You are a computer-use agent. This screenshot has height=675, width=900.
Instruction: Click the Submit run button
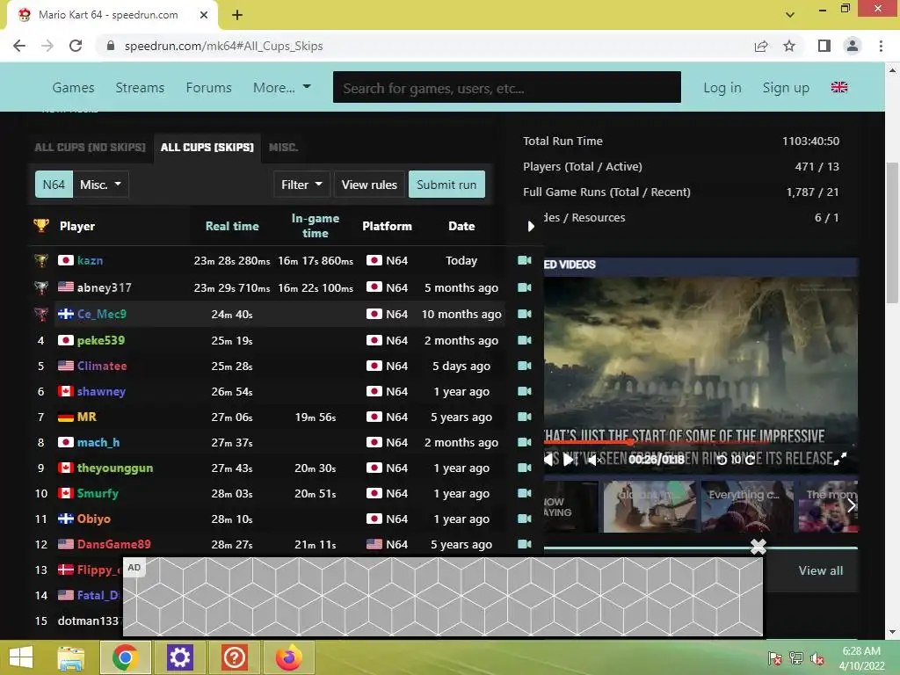pos(446,185)
